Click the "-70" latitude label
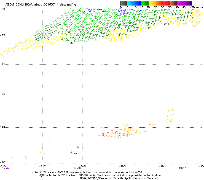 pos(2,162)
